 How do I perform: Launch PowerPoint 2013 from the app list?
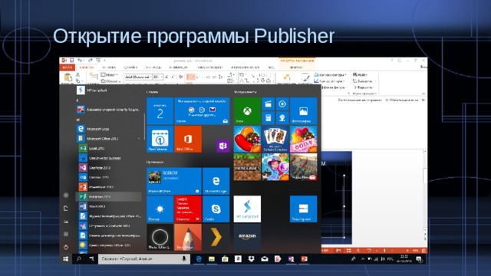click(x=109, y=187)
